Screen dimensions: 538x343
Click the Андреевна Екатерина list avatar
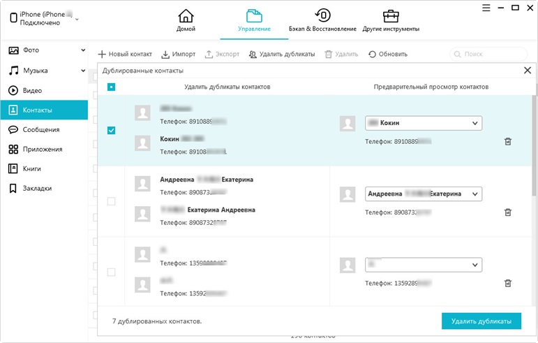coord(142,184)
